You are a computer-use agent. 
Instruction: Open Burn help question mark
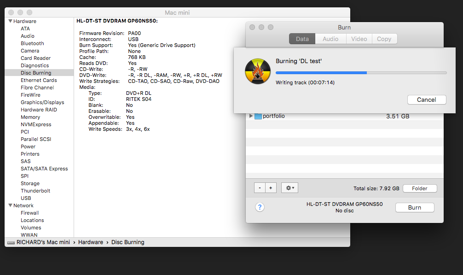[260, 207]
